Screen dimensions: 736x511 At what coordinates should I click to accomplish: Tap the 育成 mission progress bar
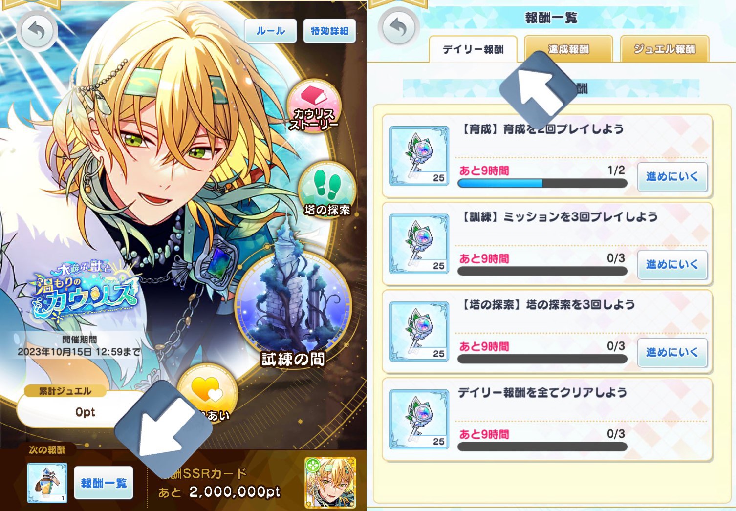[x=542, y=183]
